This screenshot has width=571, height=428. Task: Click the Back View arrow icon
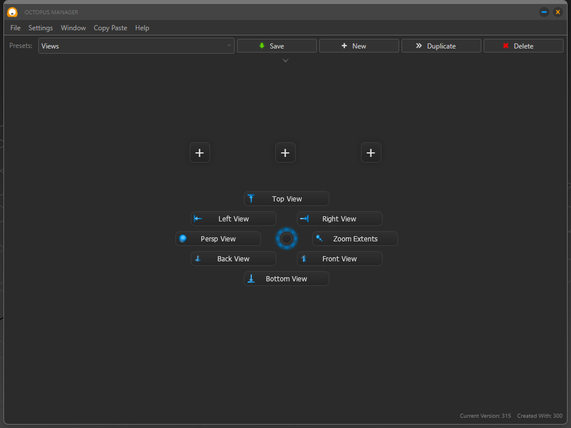[x=198, y=259]
